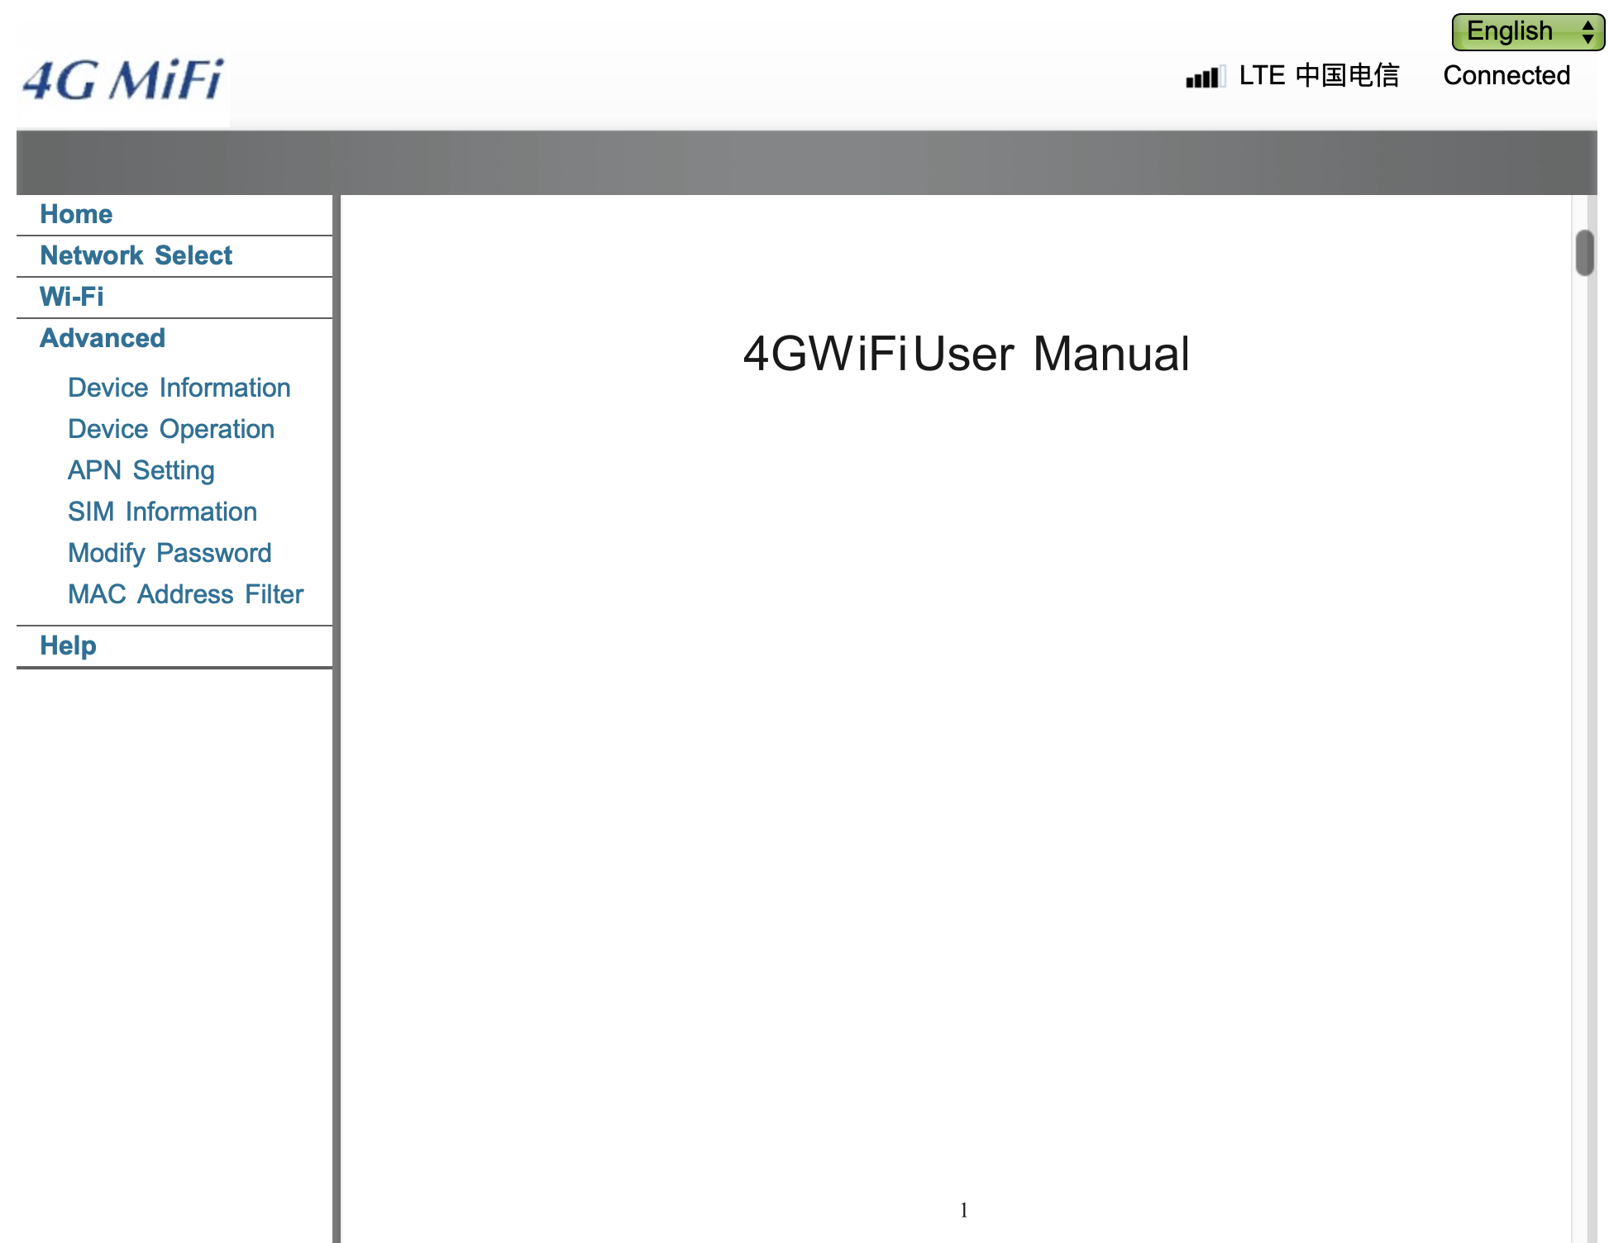Screen dimensions: 1609x1243
Task: Open Modify Password page
Action: 169,553
